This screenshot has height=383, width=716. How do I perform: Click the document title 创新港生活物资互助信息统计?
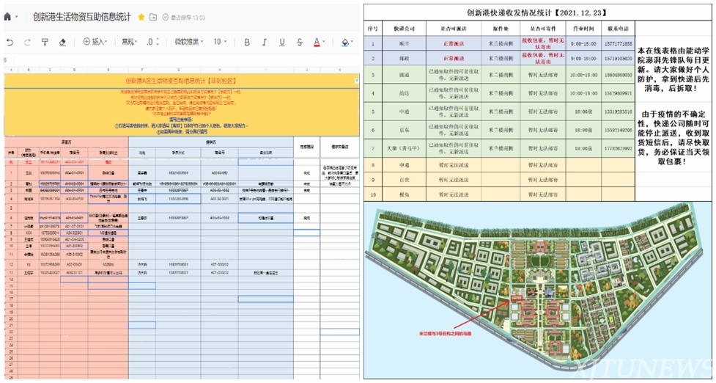pyautogui.click(x=82, y=17)
